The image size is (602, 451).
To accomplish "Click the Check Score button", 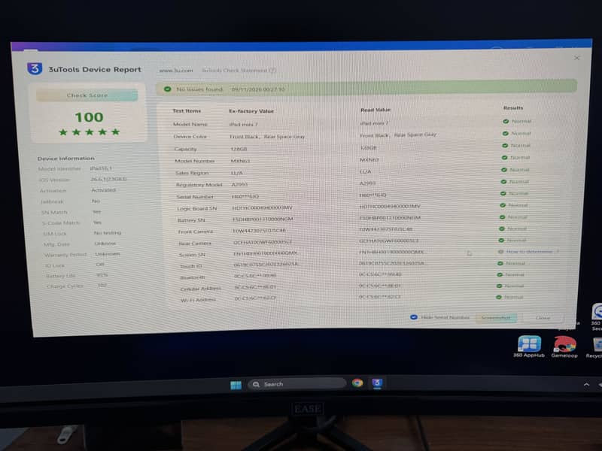I will coord(87,95).
